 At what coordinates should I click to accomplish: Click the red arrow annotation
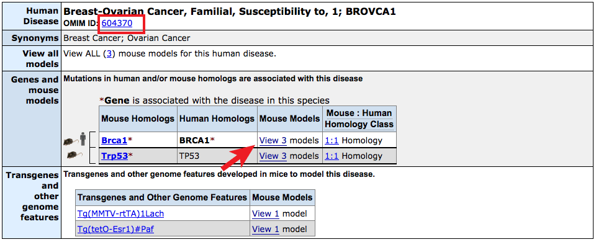[x=238, y=157]
